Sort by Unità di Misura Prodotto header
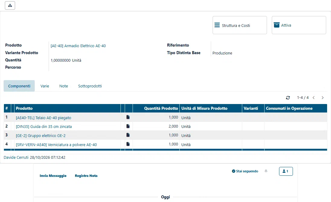 coord(211,108)
